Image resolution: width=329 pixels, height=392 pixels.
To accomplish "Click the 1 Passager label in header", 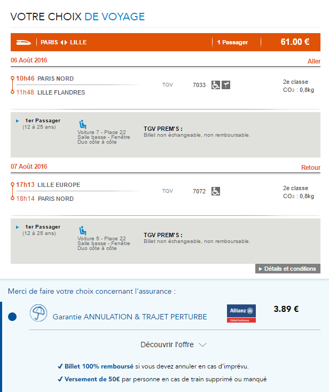I will tap(232, 42).
